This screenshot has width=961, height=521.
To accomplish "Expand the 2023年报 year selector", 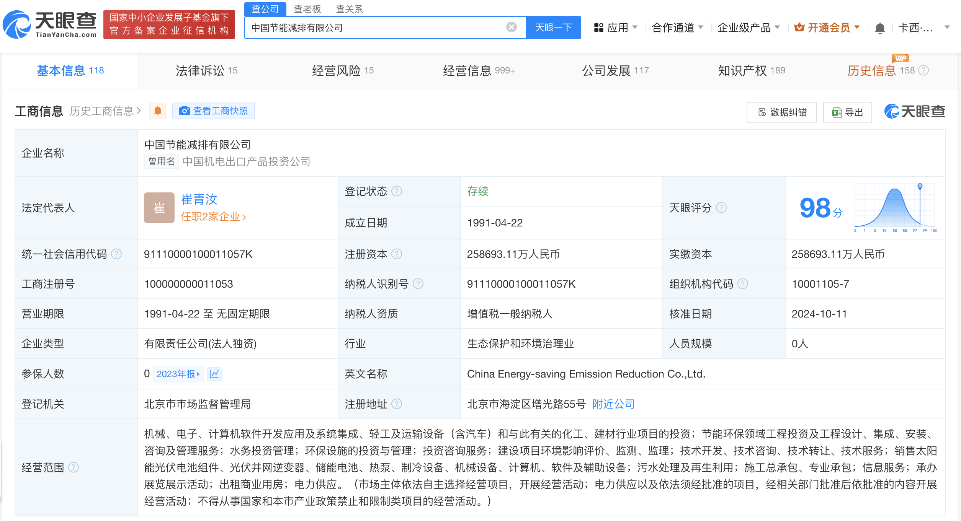I will (178, 374).
